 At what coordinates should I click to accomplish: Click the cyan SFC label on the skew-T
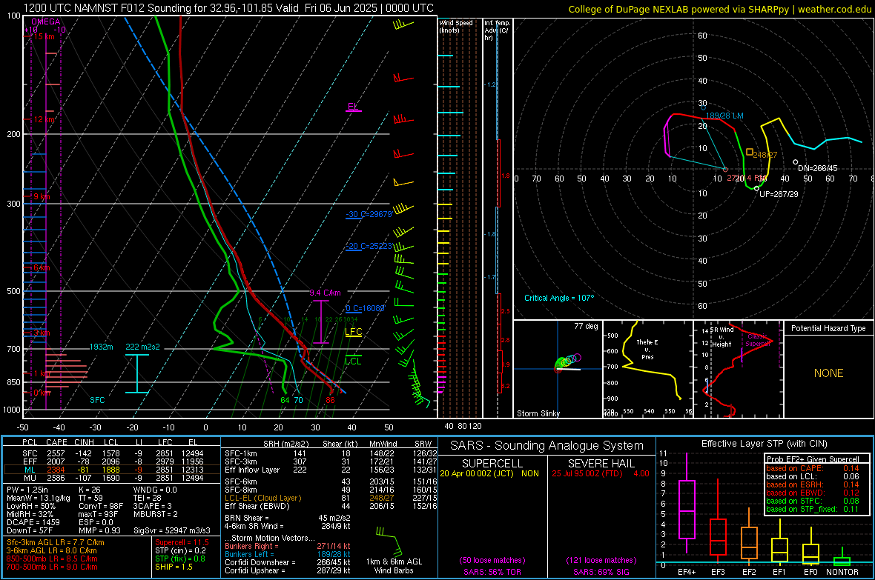tap(97, 400)
